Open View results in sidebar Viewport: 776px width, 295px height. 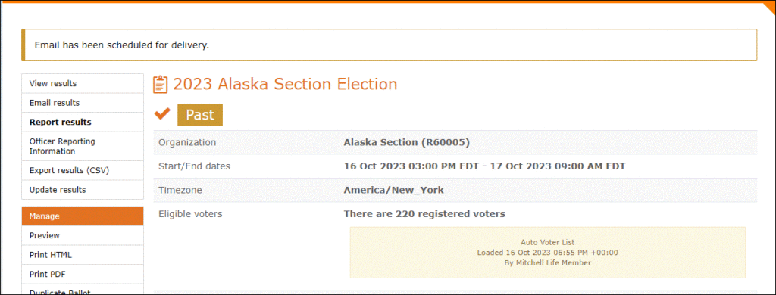pyautogui.click(x=83, y=83)
